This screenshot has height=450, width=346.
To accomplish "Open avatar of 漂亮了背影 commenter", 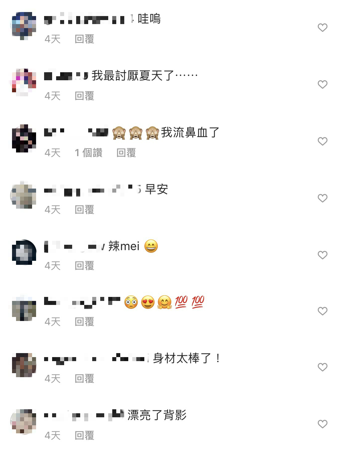I will [24, 422].
